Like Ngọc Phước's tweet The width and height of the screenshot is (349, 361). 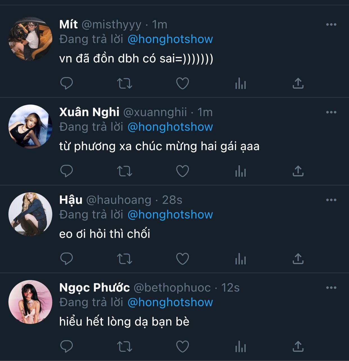pos(182,347)
